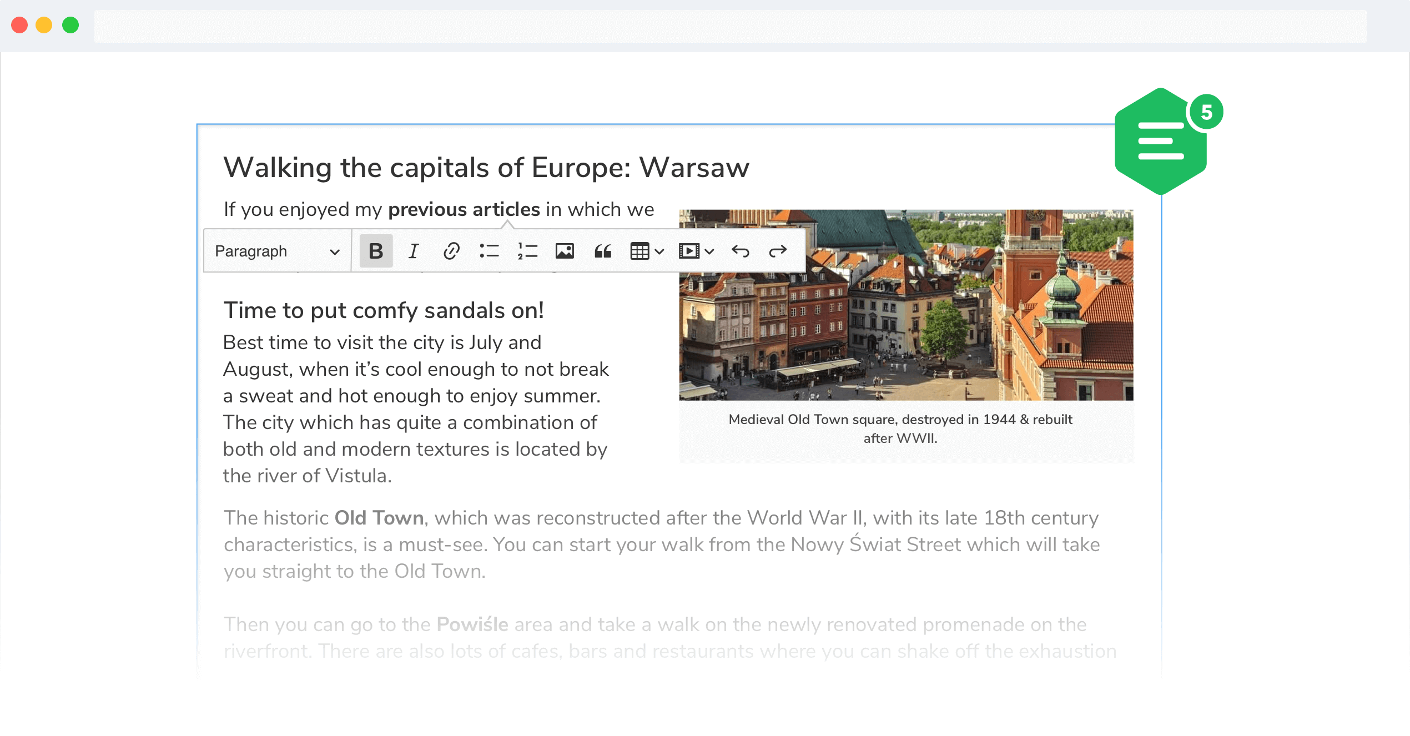Toggle bold formatting button
Viewport: 1410px width, 736px height.
[376, 251]
